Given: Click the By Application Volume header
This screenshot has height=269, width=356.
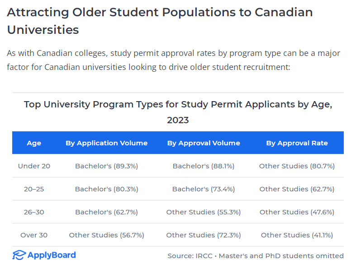Looking at the screenshot, I should coord(106,143).
